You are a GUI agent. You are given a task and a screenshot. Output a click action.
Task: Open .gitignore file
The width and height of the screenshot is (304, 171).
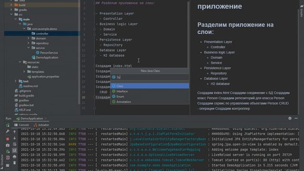click(25, 91)
